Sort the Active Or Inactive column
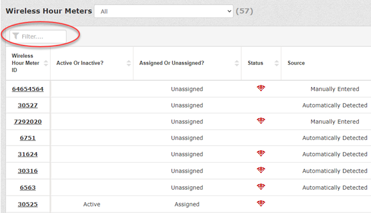The width and height of the screenshot is (371, 213). coord(128,63)
